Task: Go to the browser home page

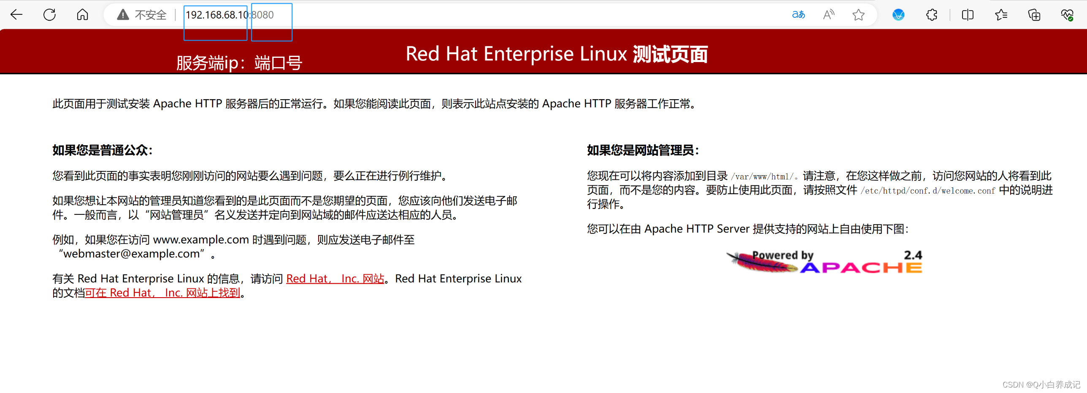Action: coord(82,14)
